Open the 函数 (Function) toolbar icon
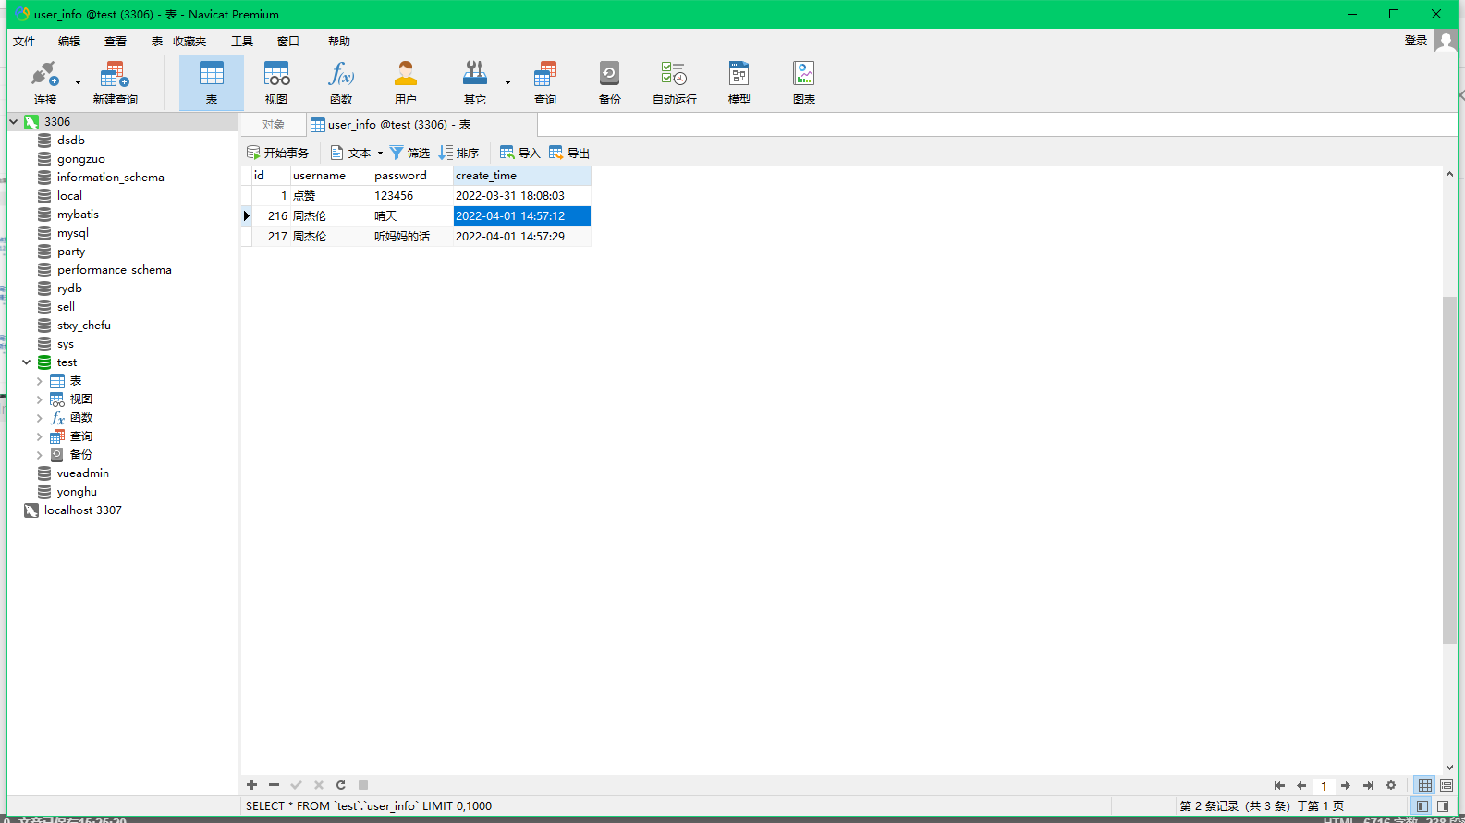 (x=341, y=82)
